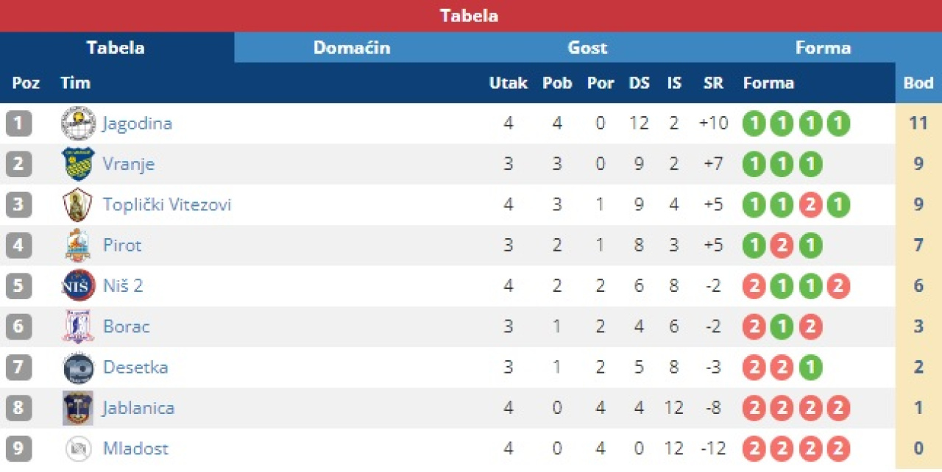Viewport: 942px width, 472px height.
Task: Click Desetka's green win form circle
Action: (x=810, y=367)
